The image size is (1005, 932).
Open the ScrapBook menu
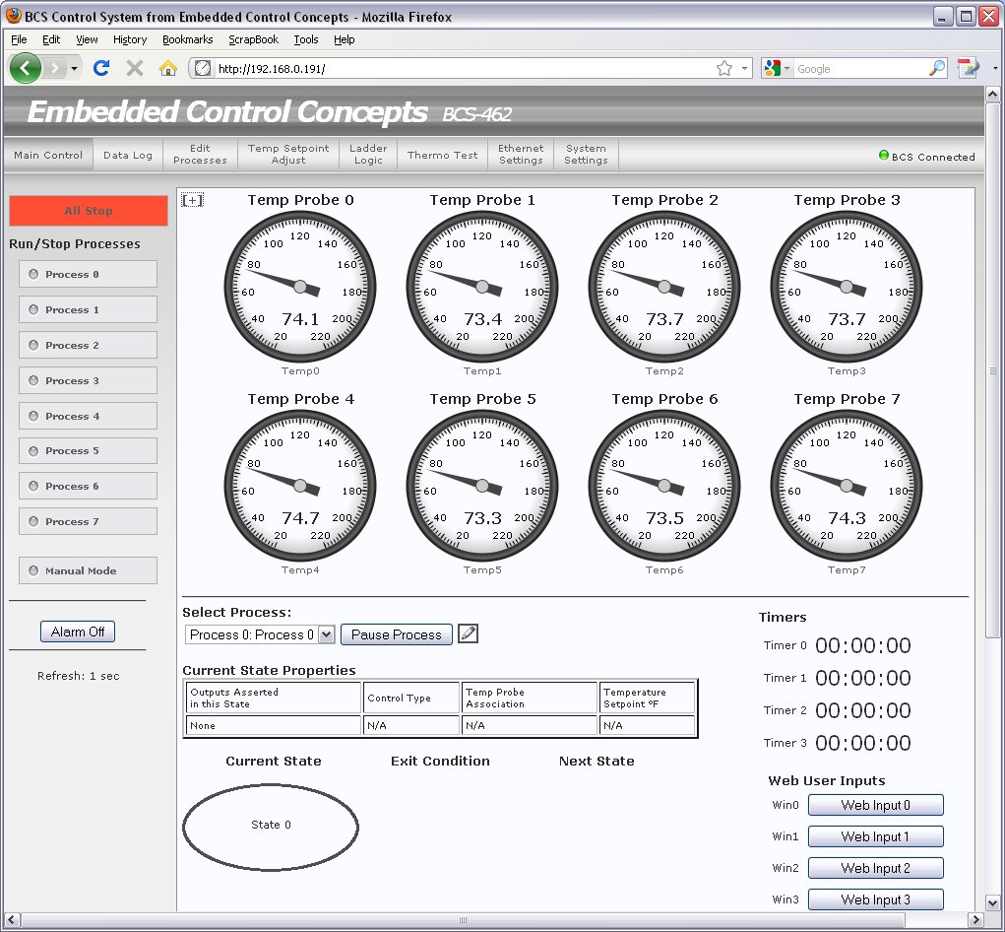click(253, 39)
